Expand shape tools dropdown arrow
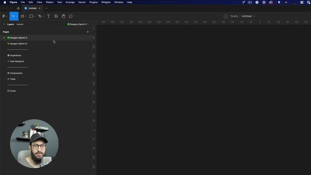 [x=35, y=16]
